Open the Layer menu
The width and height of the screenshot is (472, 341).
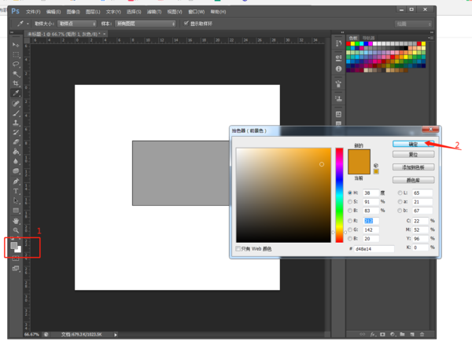pos(93,12)
